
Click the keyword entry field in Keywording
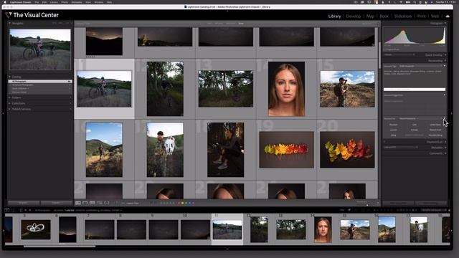point(415,90)
